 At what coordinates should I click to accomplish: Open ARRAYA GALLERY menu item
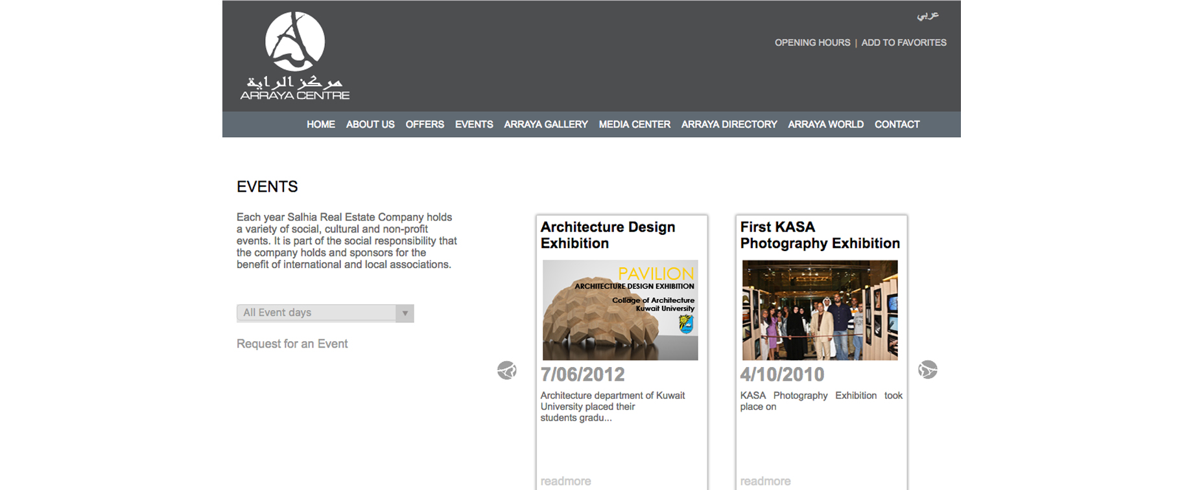[546, 124]
